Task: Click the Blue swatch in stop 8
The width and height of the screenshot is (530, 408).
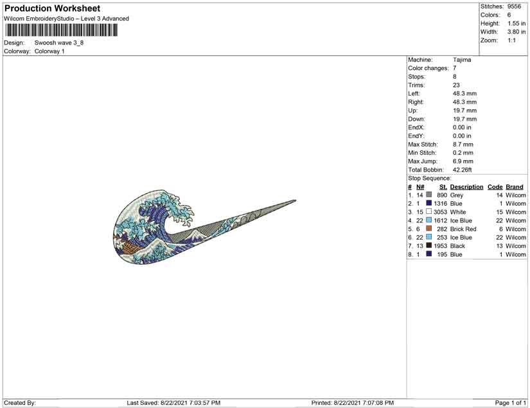Action: coord(429,254)
